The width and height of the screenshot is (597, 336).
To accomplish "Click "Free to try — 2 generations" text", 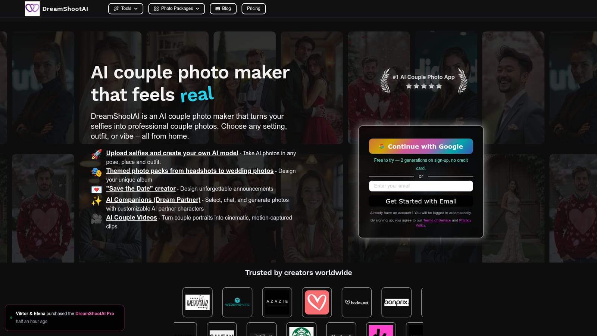I will click(421, 164).
